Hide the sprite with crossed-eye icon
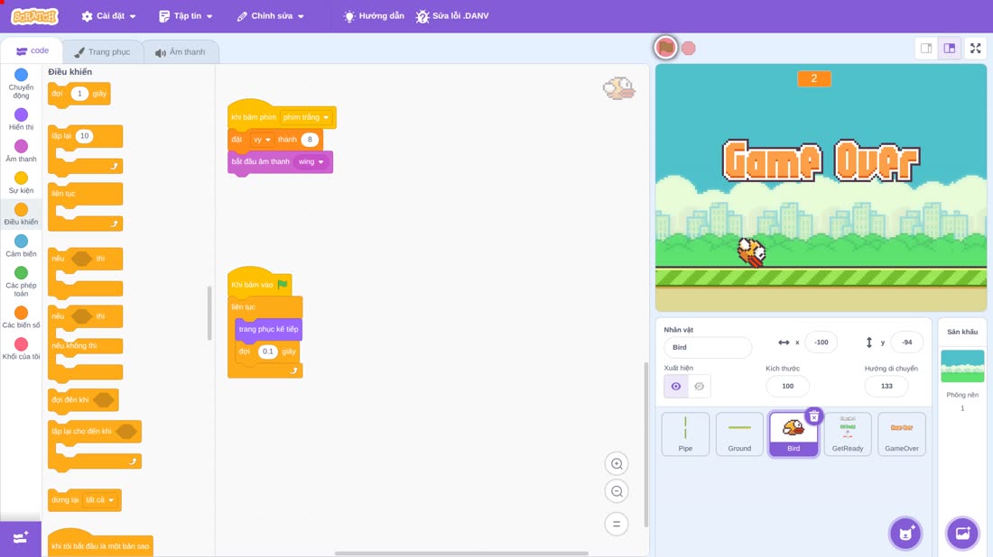993x557 pixels. (699, 386)
